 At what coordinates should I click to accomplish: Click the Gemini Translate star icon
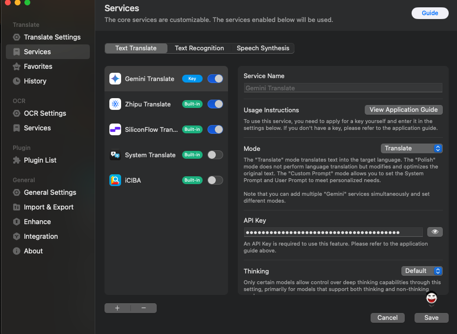pos(115,79)
